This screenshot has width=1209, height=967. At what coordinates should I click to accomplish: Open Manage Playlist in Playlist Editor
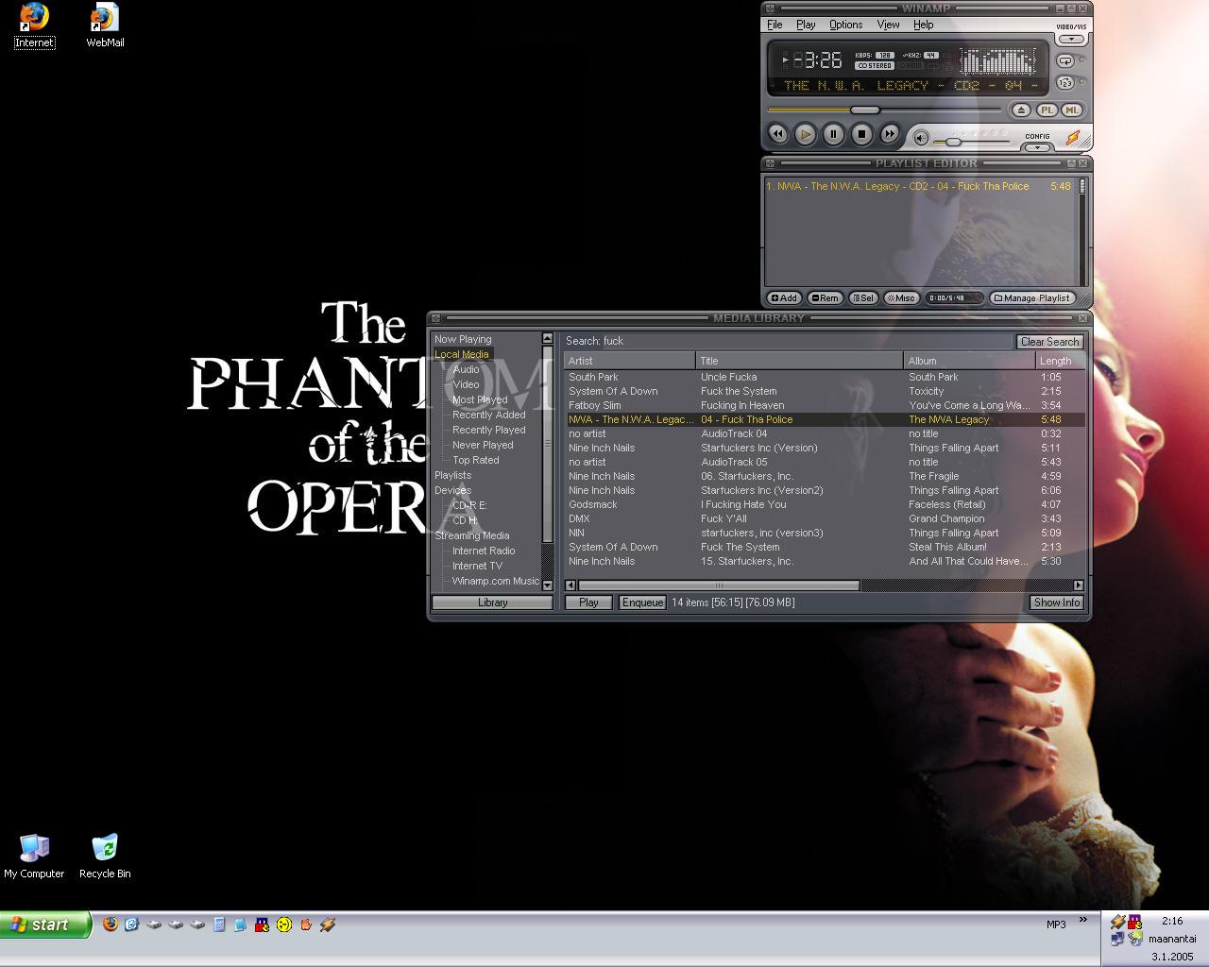[x=1032, y=297]
